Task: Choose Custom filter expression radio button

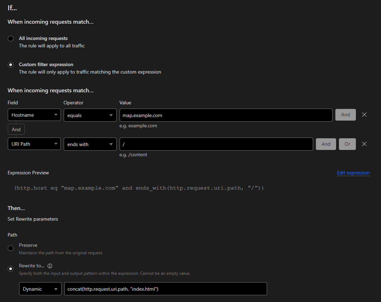Action: point(11,65)
